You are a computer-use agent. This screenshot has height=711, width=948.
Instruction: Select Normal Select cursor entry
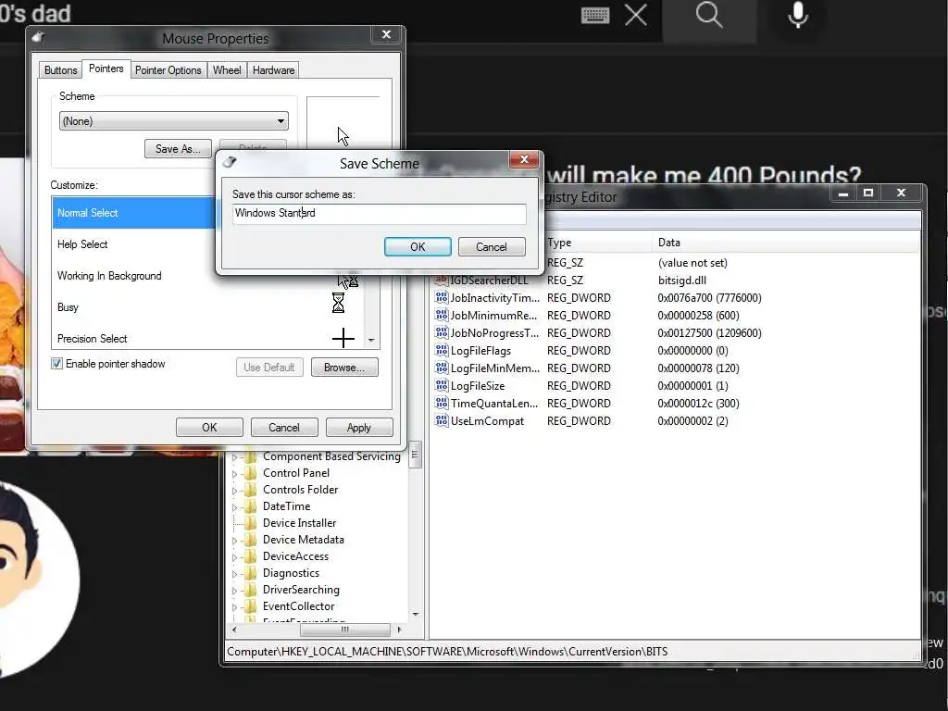(133, 213)
